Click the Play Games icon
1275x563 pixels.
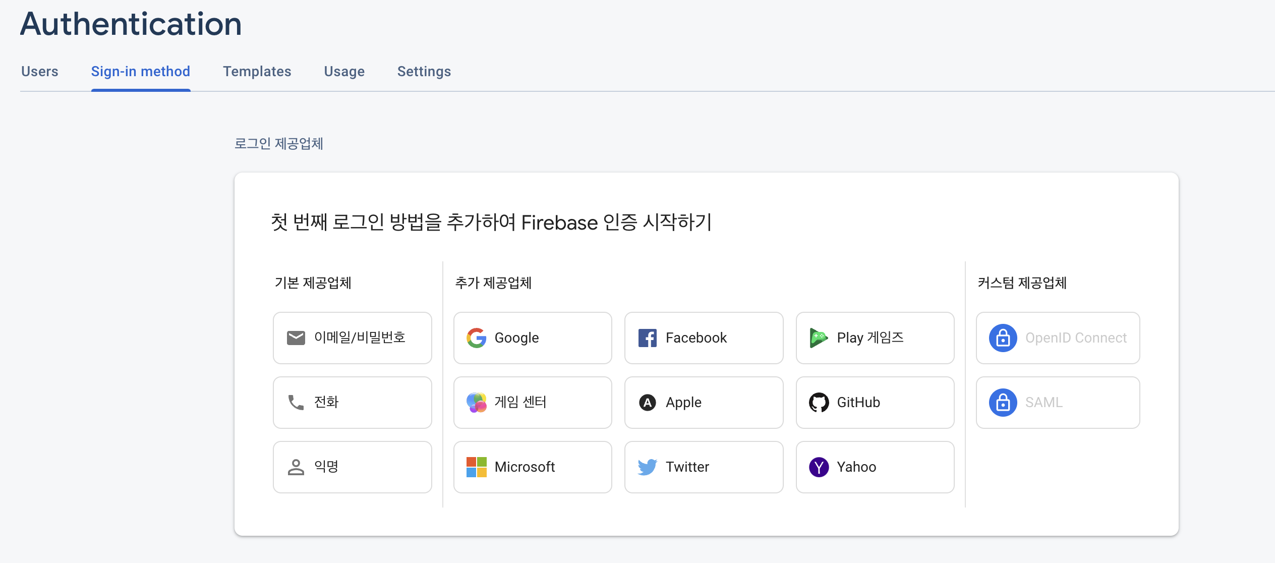click(x=819, y=338)
